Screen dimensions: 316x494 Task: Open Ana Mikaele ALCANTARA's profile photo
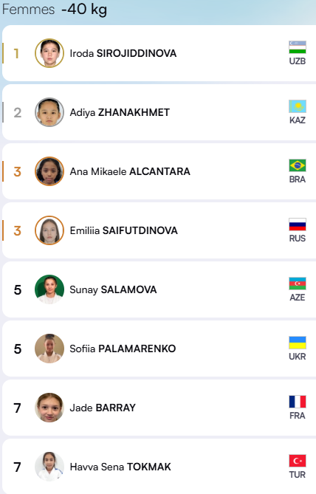[x=49, y=171]
